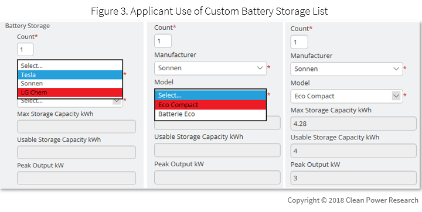Click empty Peak Output kW field in middle panel

tap(217, 177)
